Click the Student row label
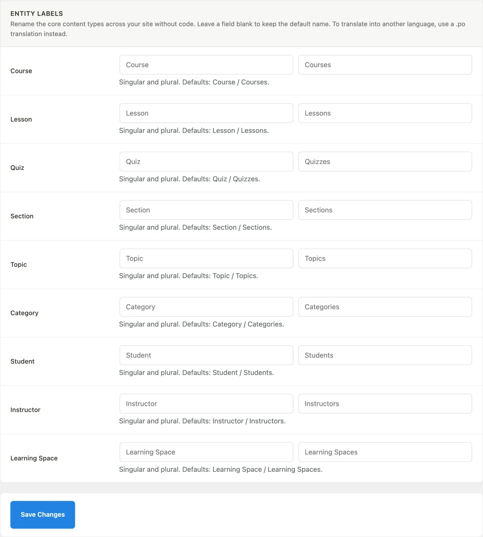 [22, 361]
